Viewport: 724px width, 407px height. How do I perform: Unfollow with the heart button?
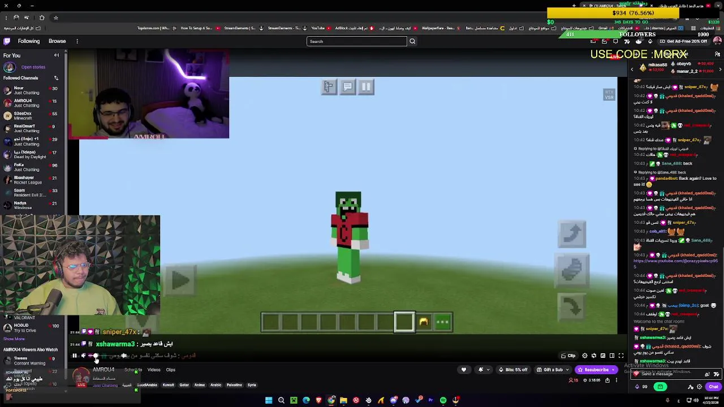[464, 370]
